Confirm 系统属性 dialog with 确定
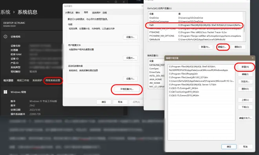259x155 pixels. pyautogui.click(x=104, y=102)
